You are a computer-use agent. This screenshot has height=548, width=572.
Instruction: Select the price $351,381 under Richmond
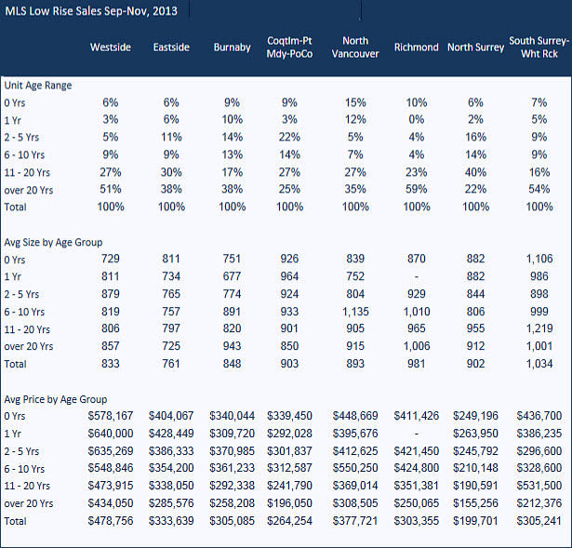coord(417,486)
